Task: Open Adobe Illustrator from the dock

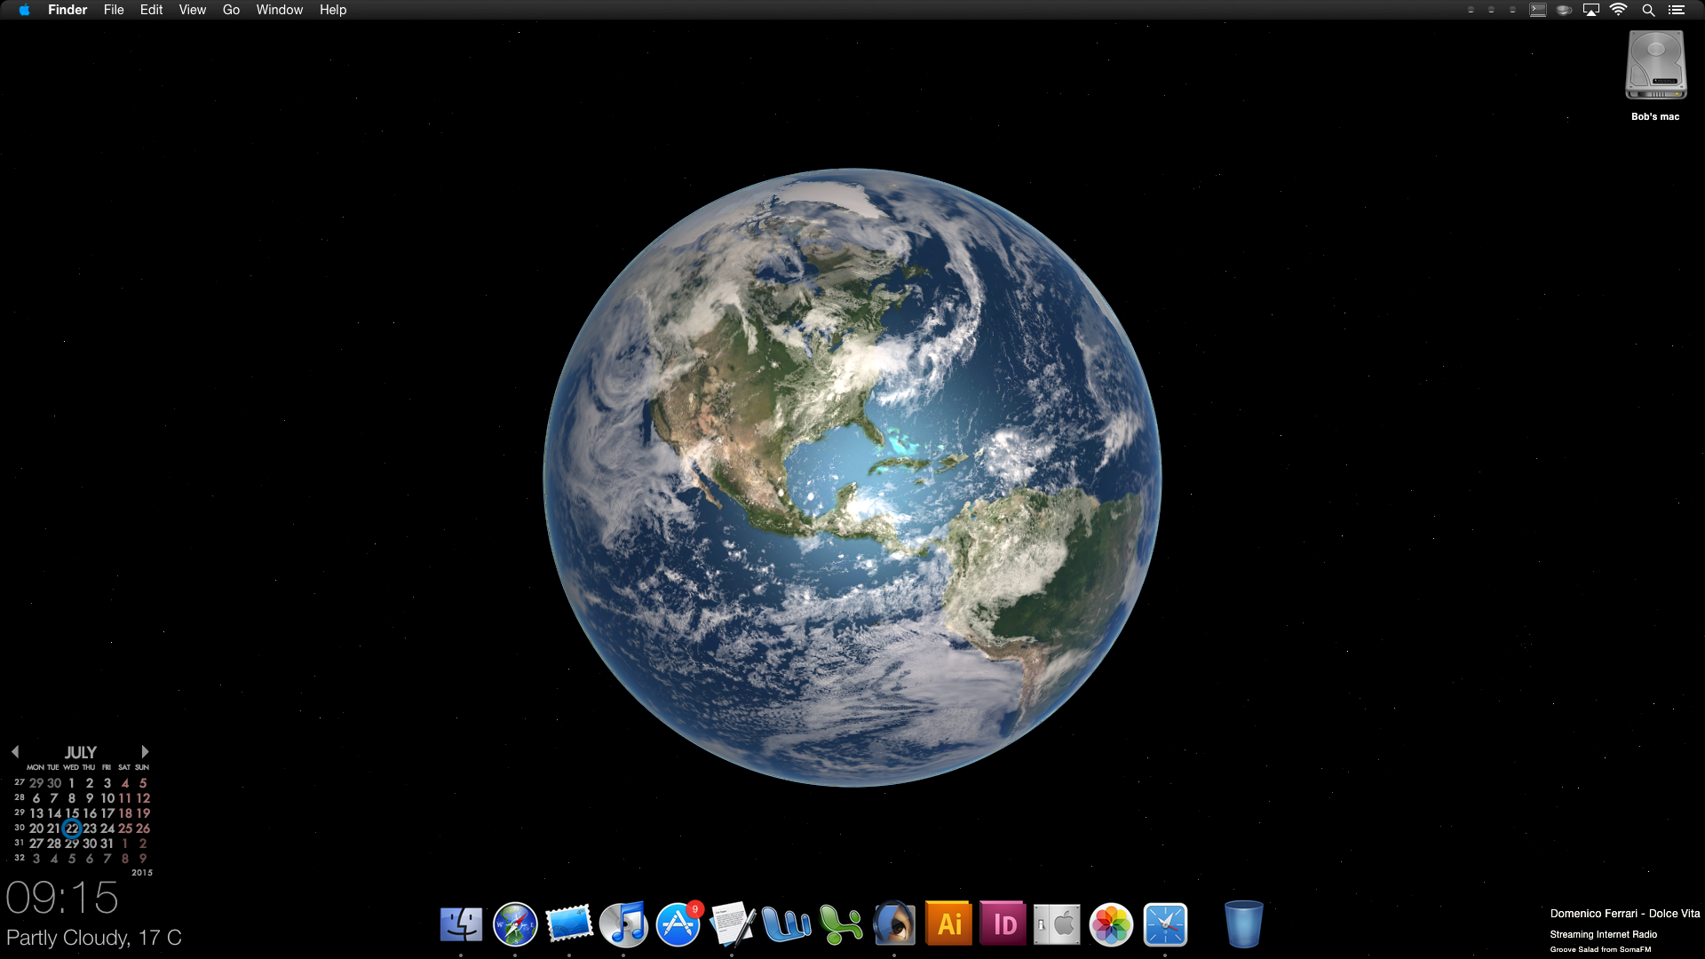Action: 948,924
